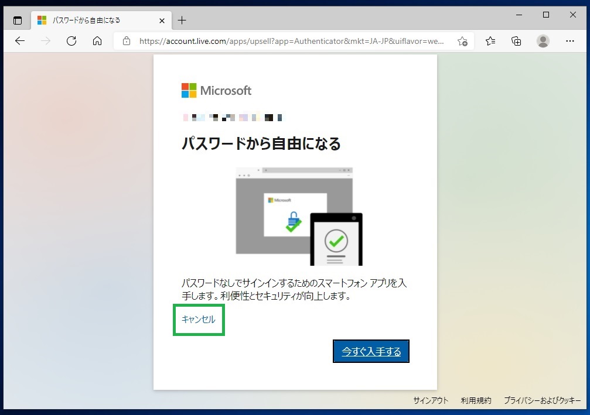Open the browser profile menu

543,41
